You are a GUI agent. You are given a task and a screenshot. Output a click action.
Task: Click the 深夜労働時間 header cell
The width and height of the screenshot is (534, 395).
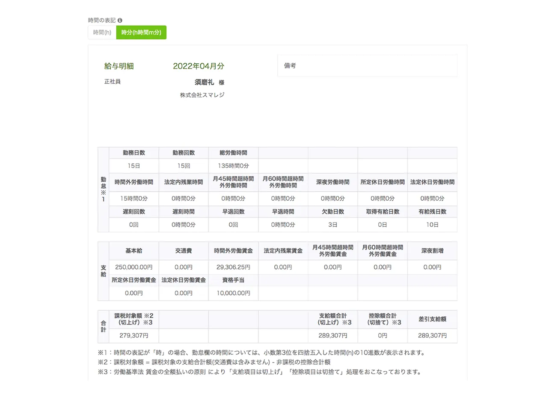[333, 182]
